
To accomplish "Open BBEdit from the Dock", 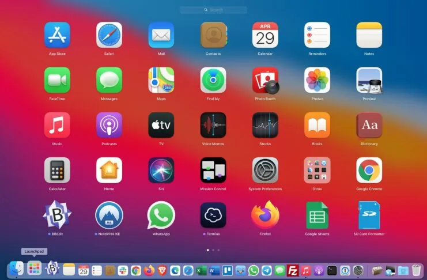I will 52,268.
